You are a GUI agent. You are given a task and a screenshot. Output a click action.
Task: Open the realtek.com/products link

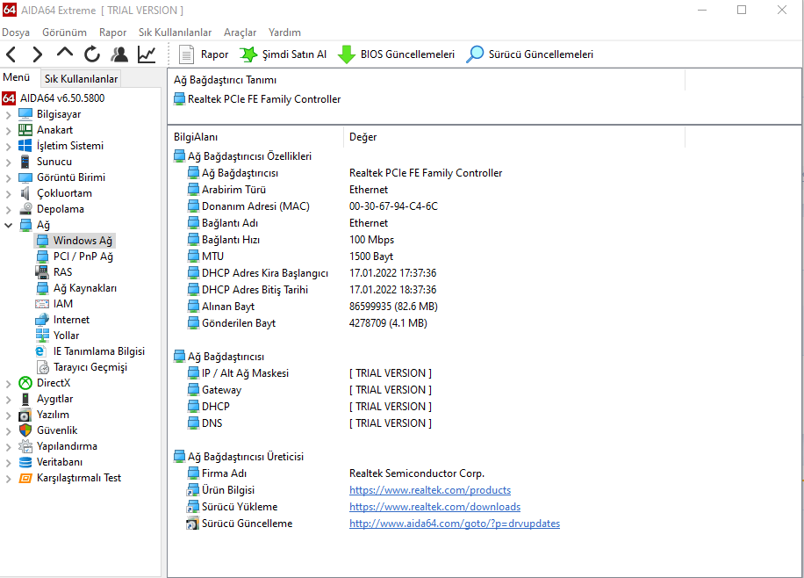click(429, 490)
